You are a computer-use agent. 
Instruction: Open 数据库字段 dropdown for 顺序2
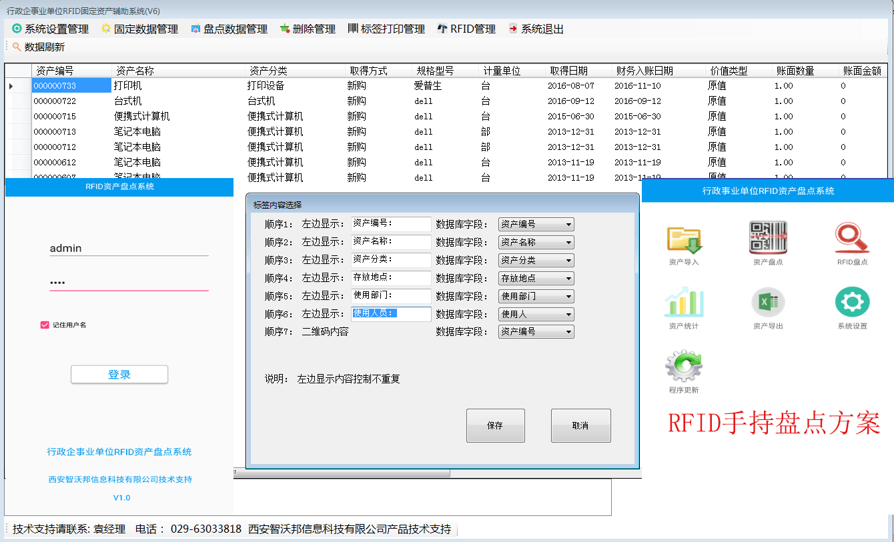(536, 243)
